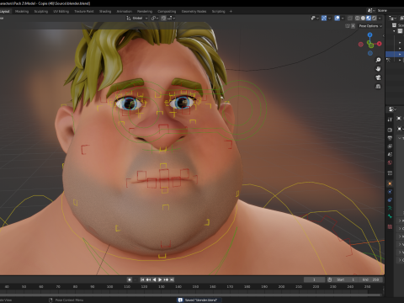
Task: Open the Global transform orientation dropdown
Action: pos(137,18)
